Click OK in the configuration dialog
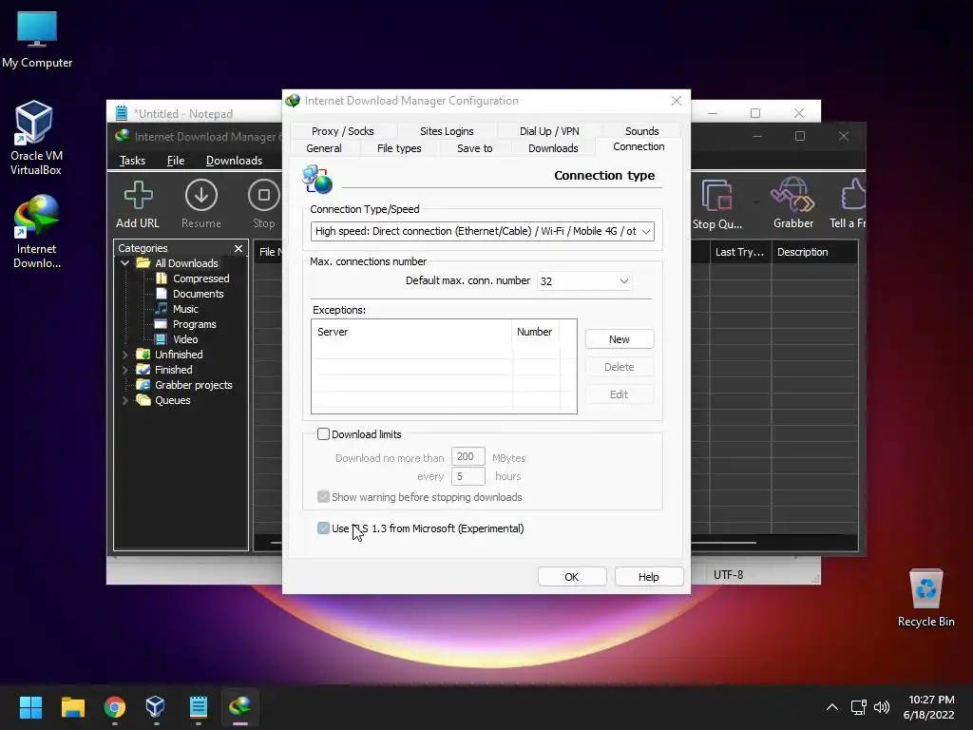973x730 pixels. coord(571,577)
